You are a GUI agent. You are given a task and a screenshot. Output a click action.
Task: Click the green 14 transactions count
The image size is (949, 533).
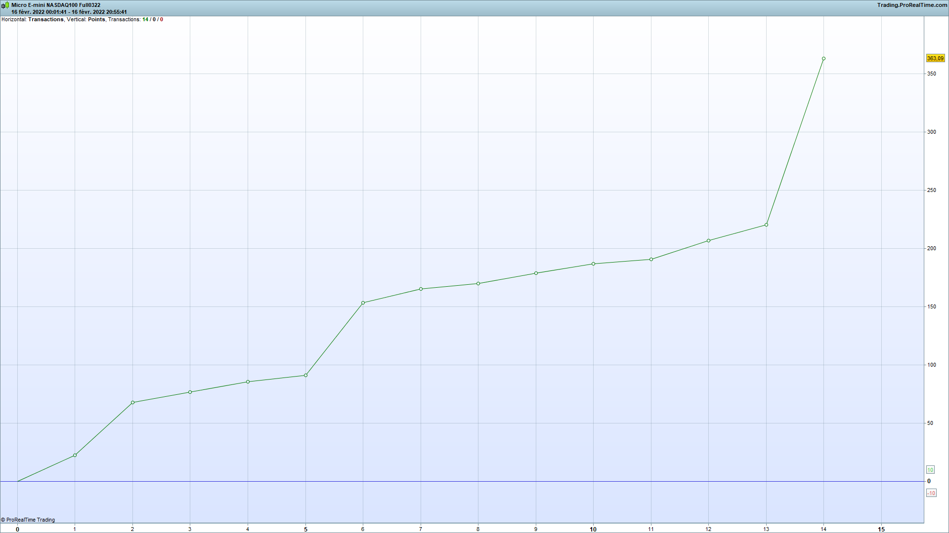click(145, 20)
